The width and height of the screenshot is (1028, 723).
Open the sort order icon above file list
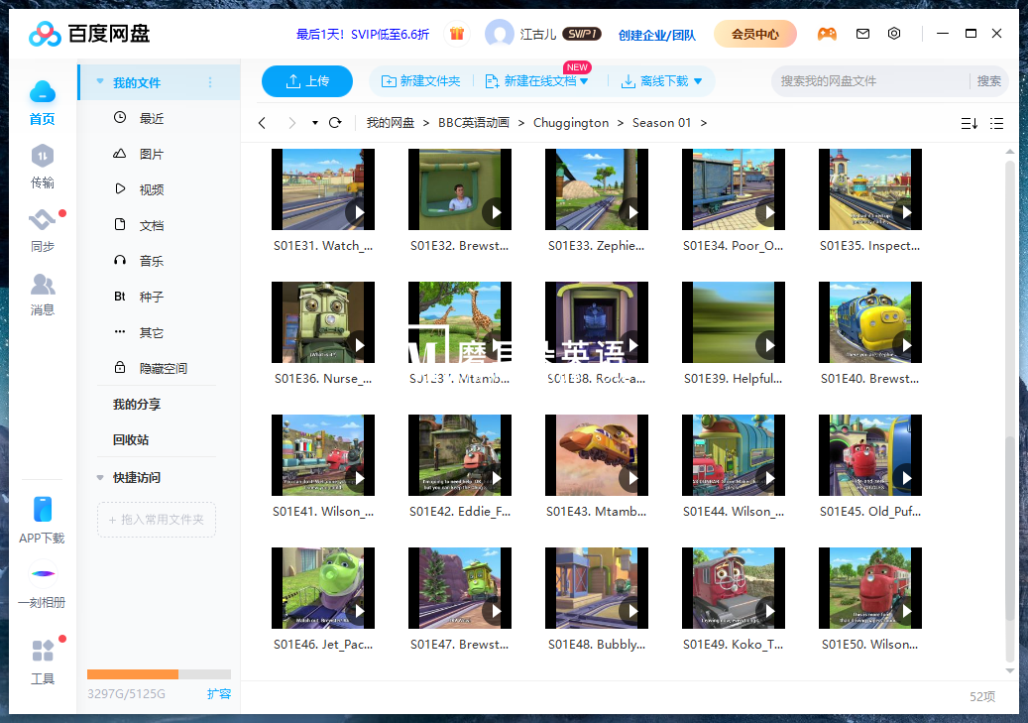(x=969, y=124)
